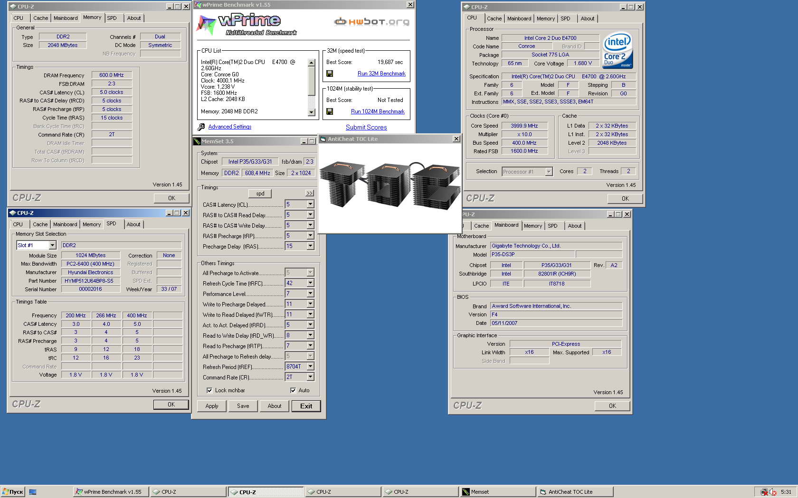Open the Start (Пуск) button
Image resolution: width=798 pixels, height=498 pixels.
pos(13,492)
